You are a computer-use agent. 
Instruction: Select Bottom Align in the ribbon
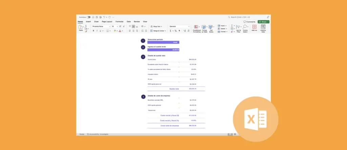(x=137, y=27)
